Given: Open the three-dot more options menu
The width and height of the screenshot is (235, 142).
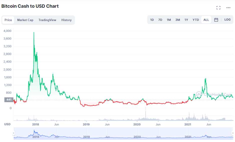Looking at the screenshot, I should pos(228,8).
